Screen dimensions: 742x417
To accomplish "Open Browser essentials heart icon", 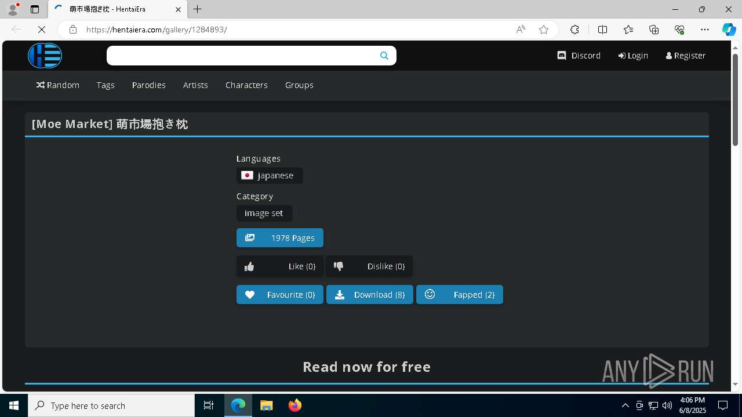I will click(x=679, y=30).
